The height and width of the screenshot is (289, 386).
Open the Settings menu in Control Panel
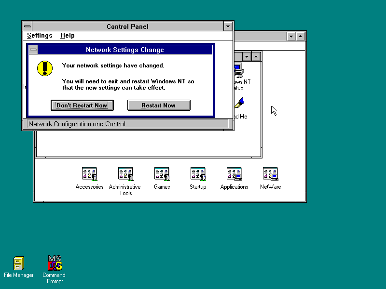pos(40,35)
